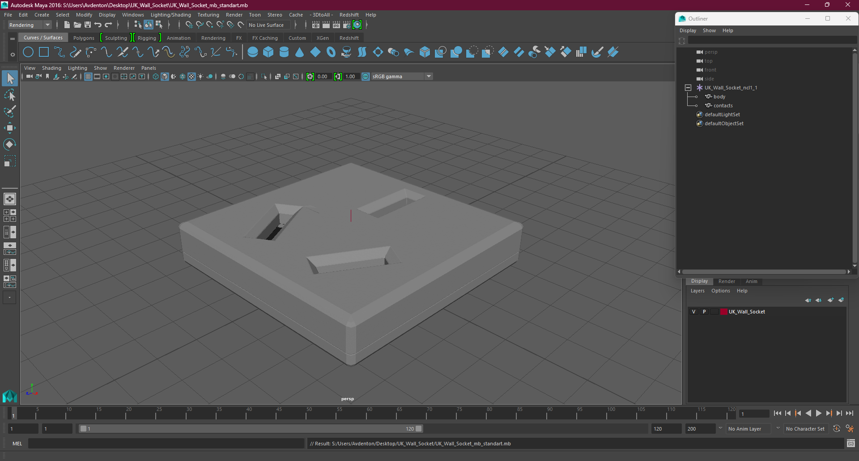Screen dimensions: 859x461
Task: Expand the hidden tool box arrow
Action: [9, 297]
